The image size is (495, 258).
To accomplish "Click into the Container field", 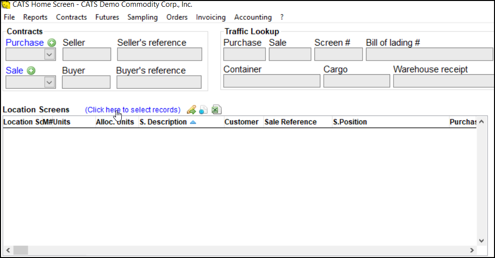I will pos(272,81).
